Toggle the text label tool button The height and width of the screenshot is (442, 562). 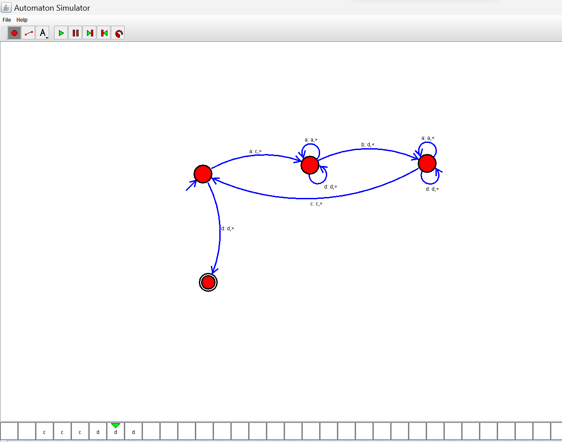pos(42,32)
